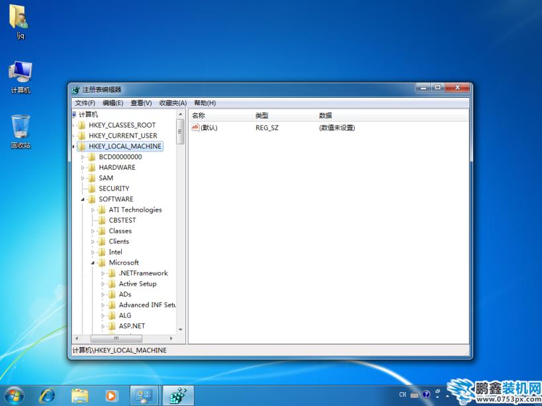This screenshot has width=542, height=406.
Task: Expand the HKEY_CLASSES_ROOT key
Action: coord(73,126)
